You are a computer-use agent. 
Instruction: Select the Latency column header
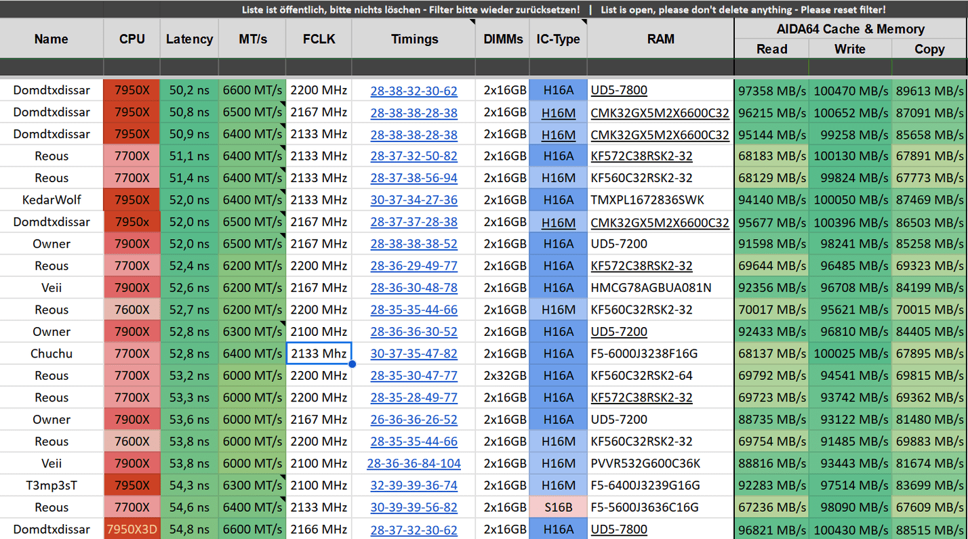coord(189,39)
